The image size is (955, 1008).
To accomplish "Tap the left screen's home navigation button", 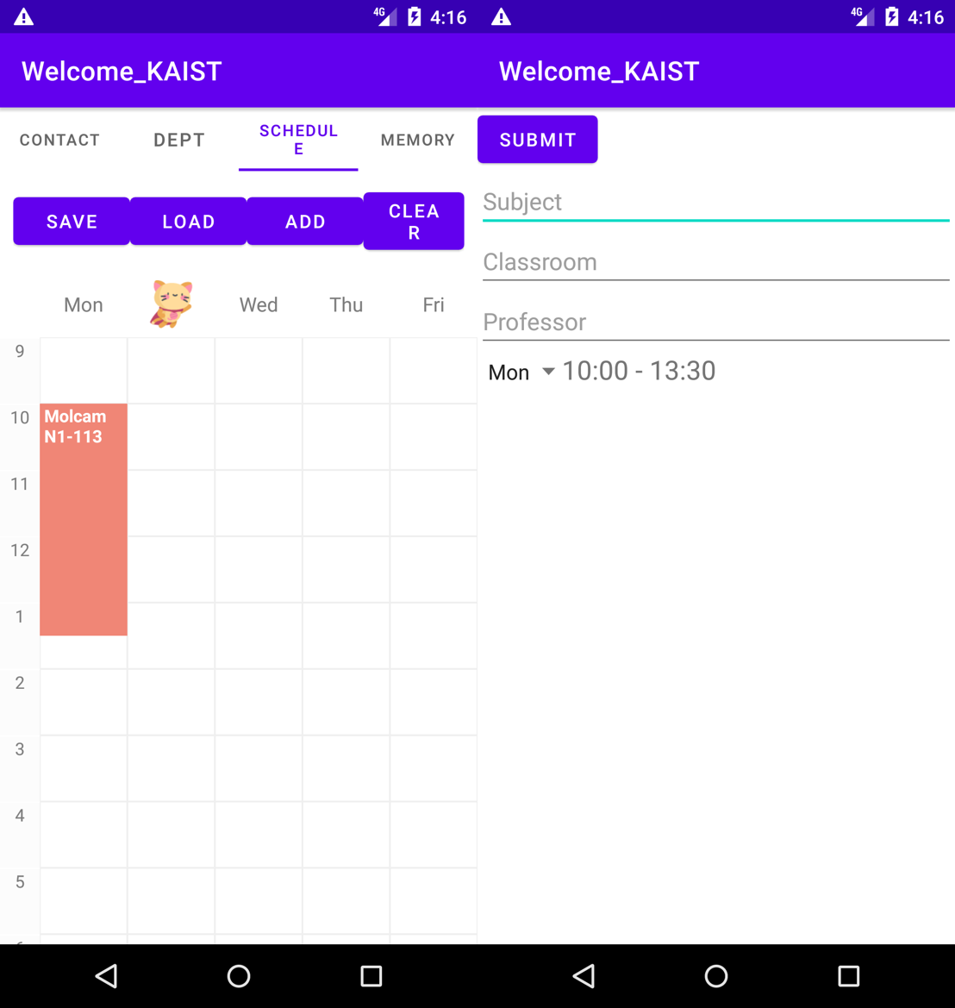I will coord(239,976).
